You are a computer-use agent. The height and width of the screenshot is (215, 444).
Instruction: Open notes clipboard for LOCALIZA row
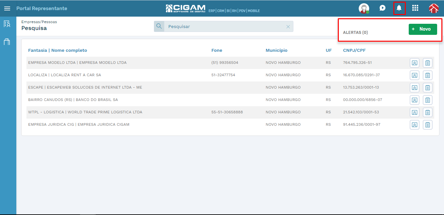click(428, 75)
